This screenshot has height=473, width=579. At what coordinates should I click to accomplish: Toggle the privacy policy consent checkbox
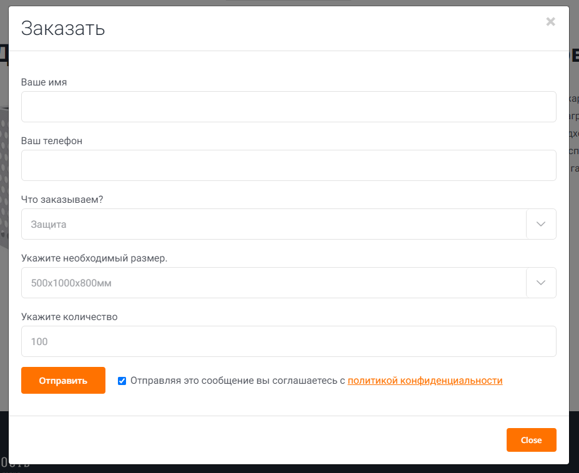122,381
